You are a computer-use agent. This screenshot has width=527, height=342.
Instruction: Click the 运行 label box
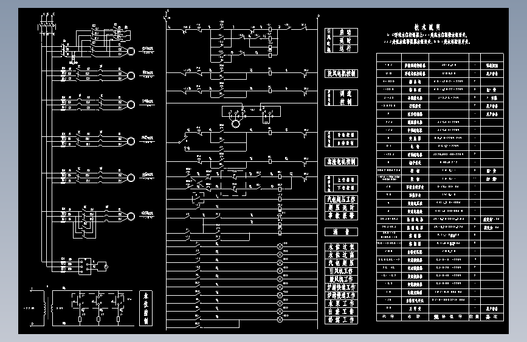point(345,49)
